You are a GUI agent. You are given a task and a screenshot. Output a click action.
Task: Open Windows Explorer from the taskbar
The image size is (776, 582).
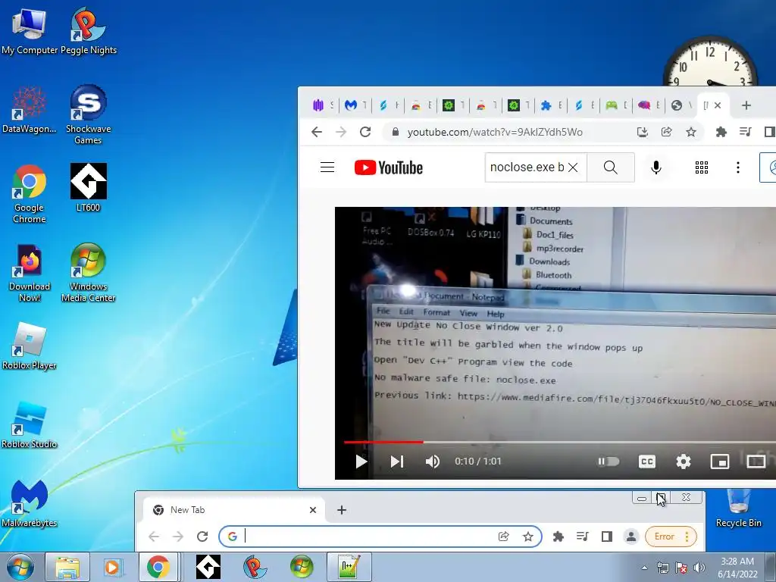pyautogui.click(x=67, y=567)
